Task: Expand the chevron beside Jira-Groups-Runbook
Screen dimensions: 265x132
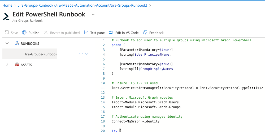Action: coord(87,54)
